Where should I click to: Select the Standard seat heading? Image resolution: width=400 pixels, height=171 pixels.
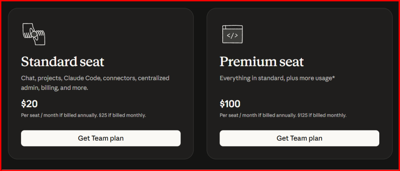click(x=62, y=61)
